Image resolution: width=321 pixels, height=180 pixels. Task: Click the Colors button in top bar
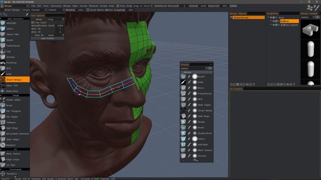pos(233,6)
